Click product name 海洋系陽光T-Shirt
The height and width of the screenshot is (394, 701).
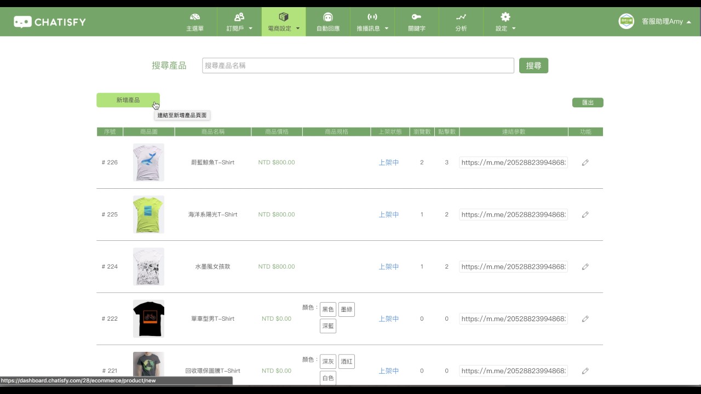[213, 215]
